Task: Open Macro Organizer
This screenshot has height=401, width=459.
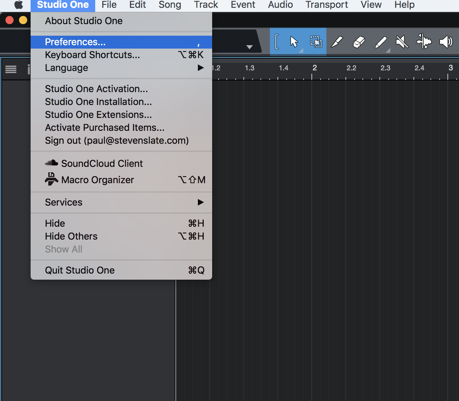Action: (121, 180)
